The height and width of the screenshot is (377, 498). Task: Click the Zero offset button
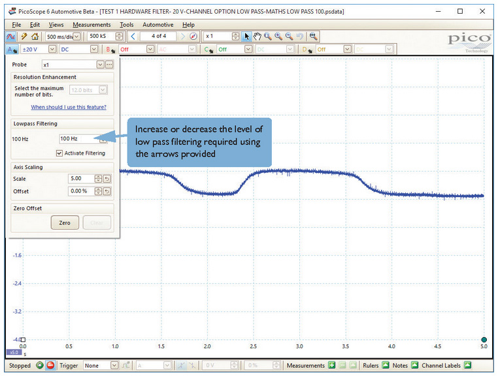tap(65, 223)
